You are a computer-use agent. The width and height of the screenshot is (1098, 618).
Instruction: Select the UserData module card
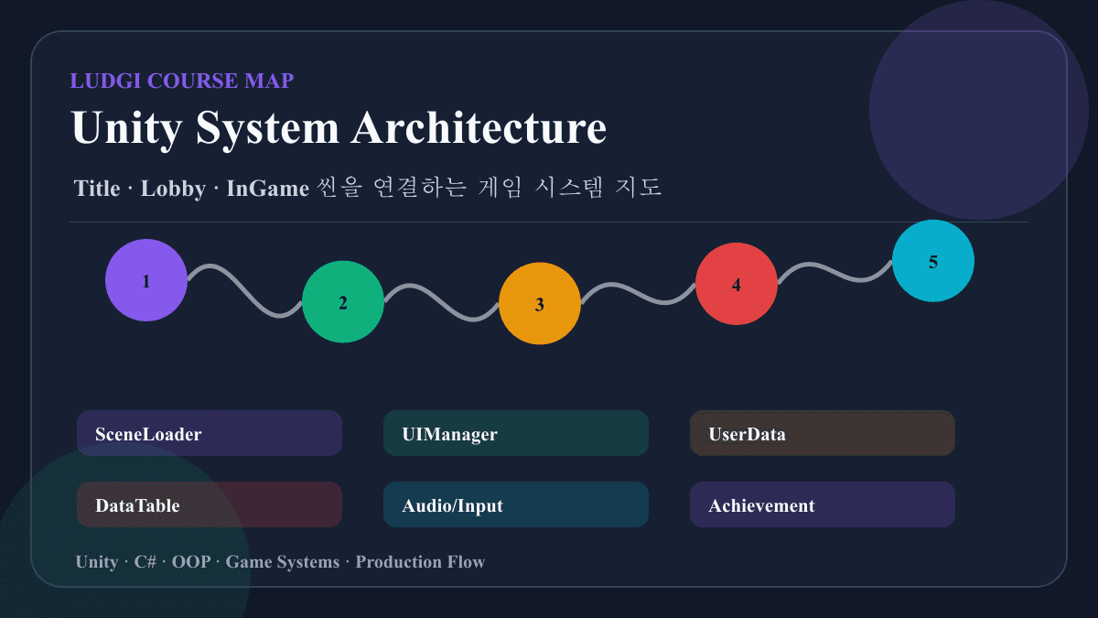[x=823, y=433]
